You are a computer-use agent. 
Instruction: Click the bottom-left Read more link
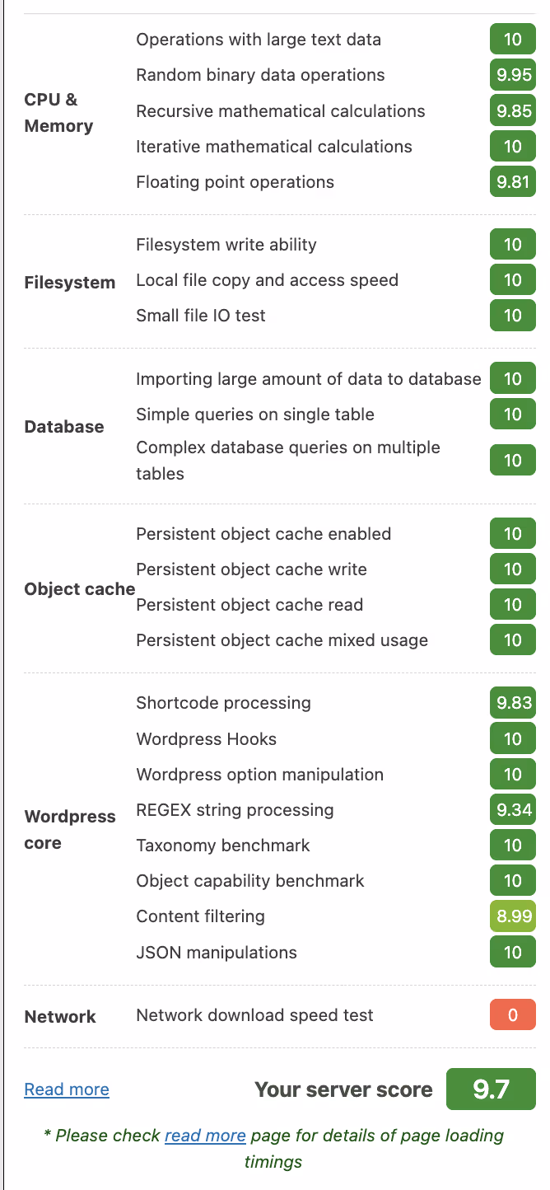point(67,1089)
